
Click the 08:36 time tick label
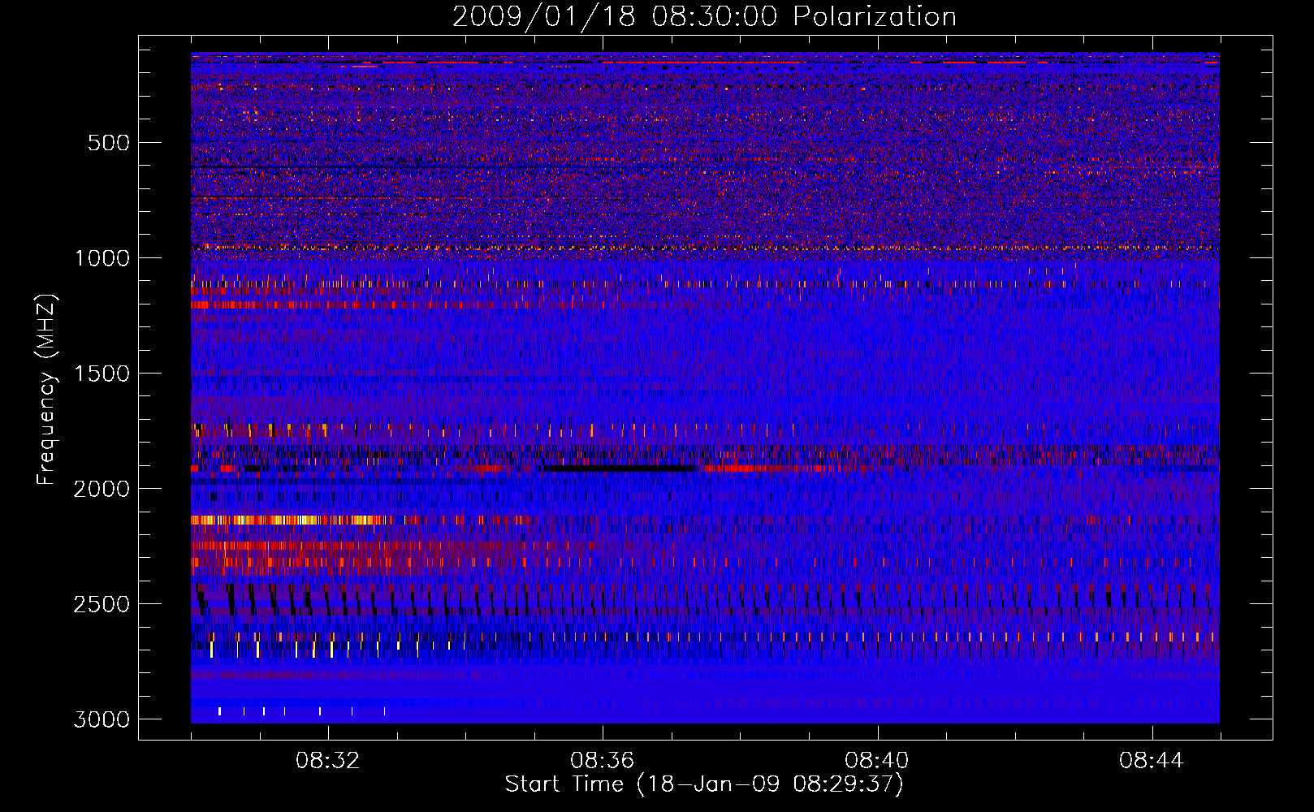click(x=603, y=761)
